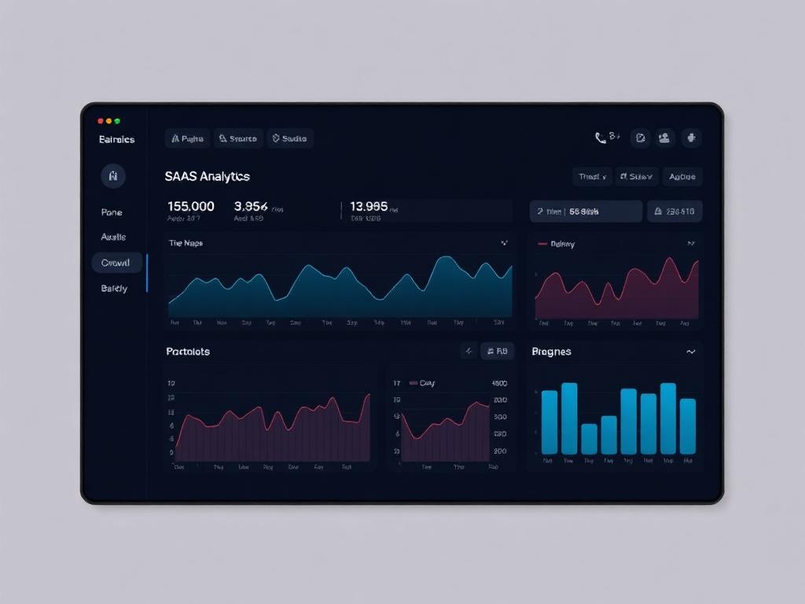This screenshot has width=805, height=604.
Task: Click the options icon on Dalrey chart
Action: [x=691, y=244]
